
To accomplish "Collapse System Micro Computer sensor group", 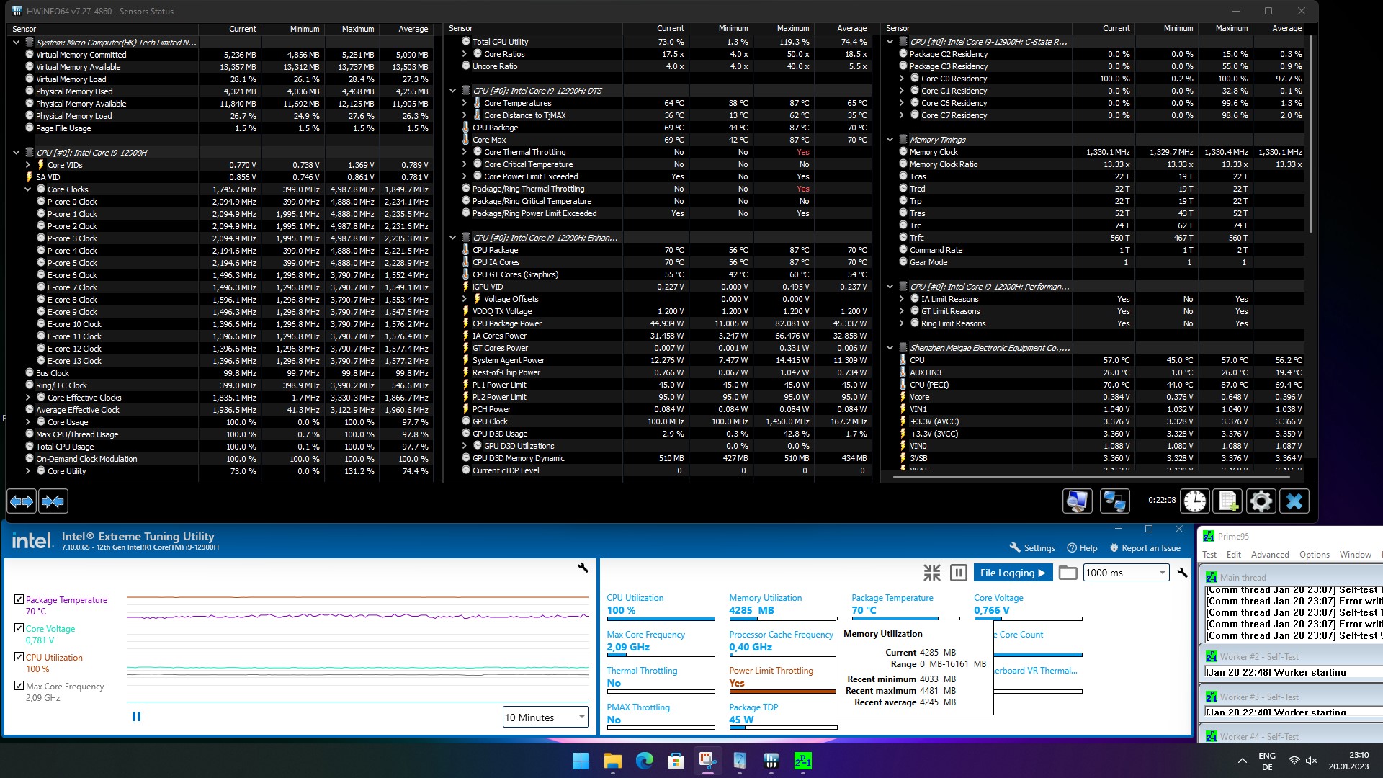I will point(16,43).
